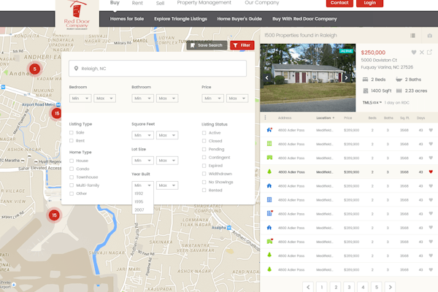The width and height of the screenshot is (438, 292).
Task: Click the Save Search button
Action: pyautogui.click(x=207, y=45)
